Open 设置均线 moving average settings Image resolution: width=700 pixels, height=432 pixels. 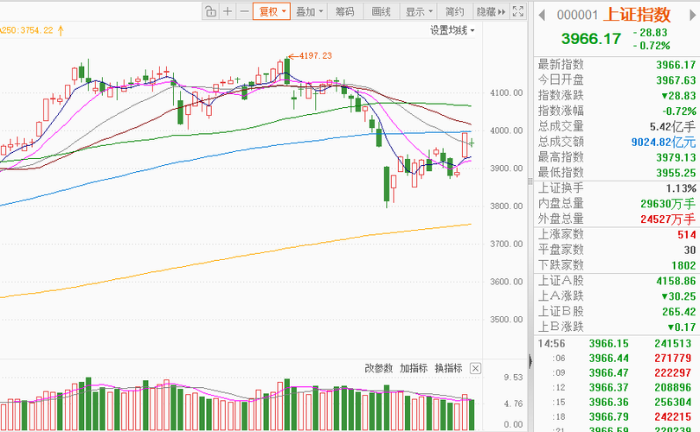[x=452, y=30]
